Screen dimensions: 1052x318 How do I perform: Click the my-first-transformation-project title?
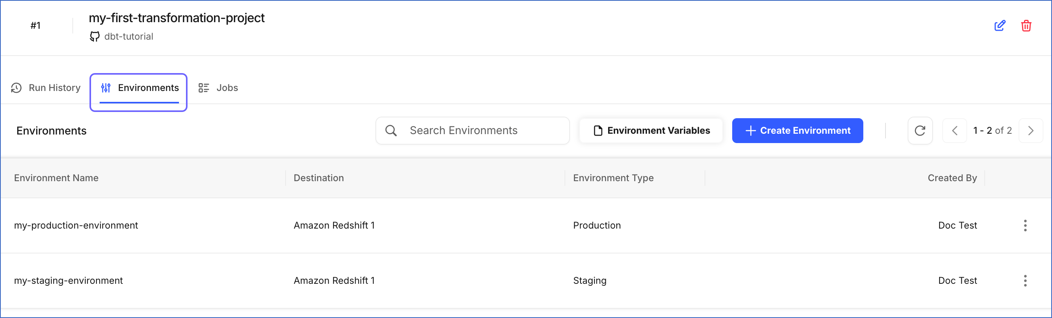tap(176, 18)
